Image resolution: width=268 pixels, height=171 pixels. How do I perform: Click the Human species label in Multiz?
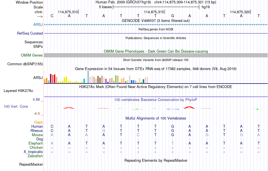coord(37,126)
